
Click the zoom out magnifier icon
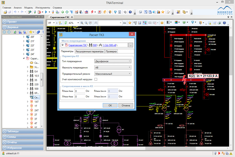point(86,23)
